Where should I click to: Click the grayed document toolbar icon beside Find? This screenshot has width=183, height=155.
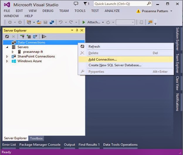coord(141,22)
